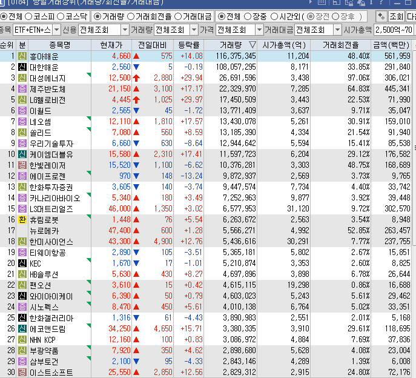Sort by the 현재가 column header

[111, 45]
